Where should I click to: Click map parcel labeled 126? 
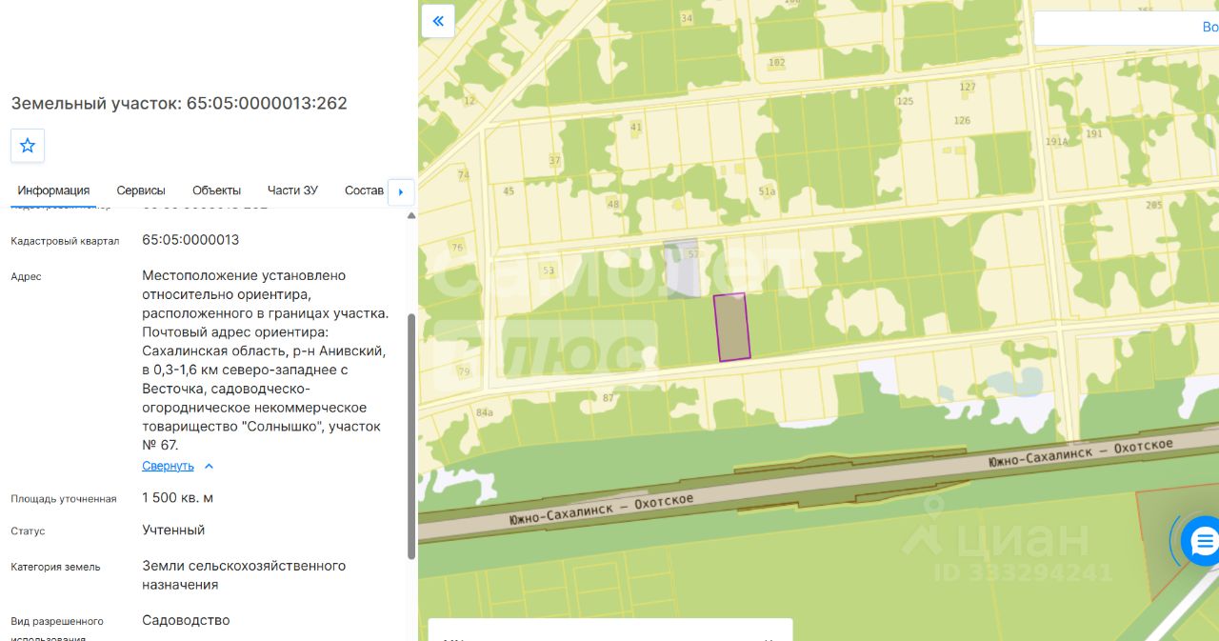pos(962,121)
